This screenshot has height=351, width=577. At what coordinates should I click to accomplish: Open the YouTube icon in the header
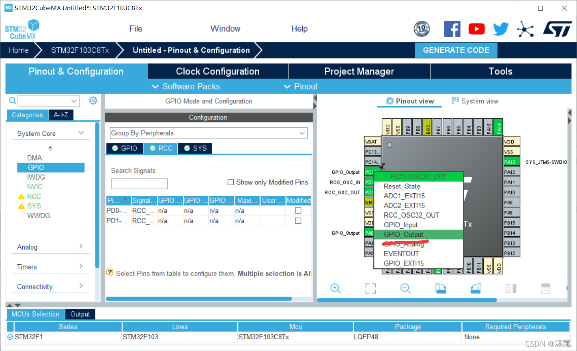[x=476, y=29]
